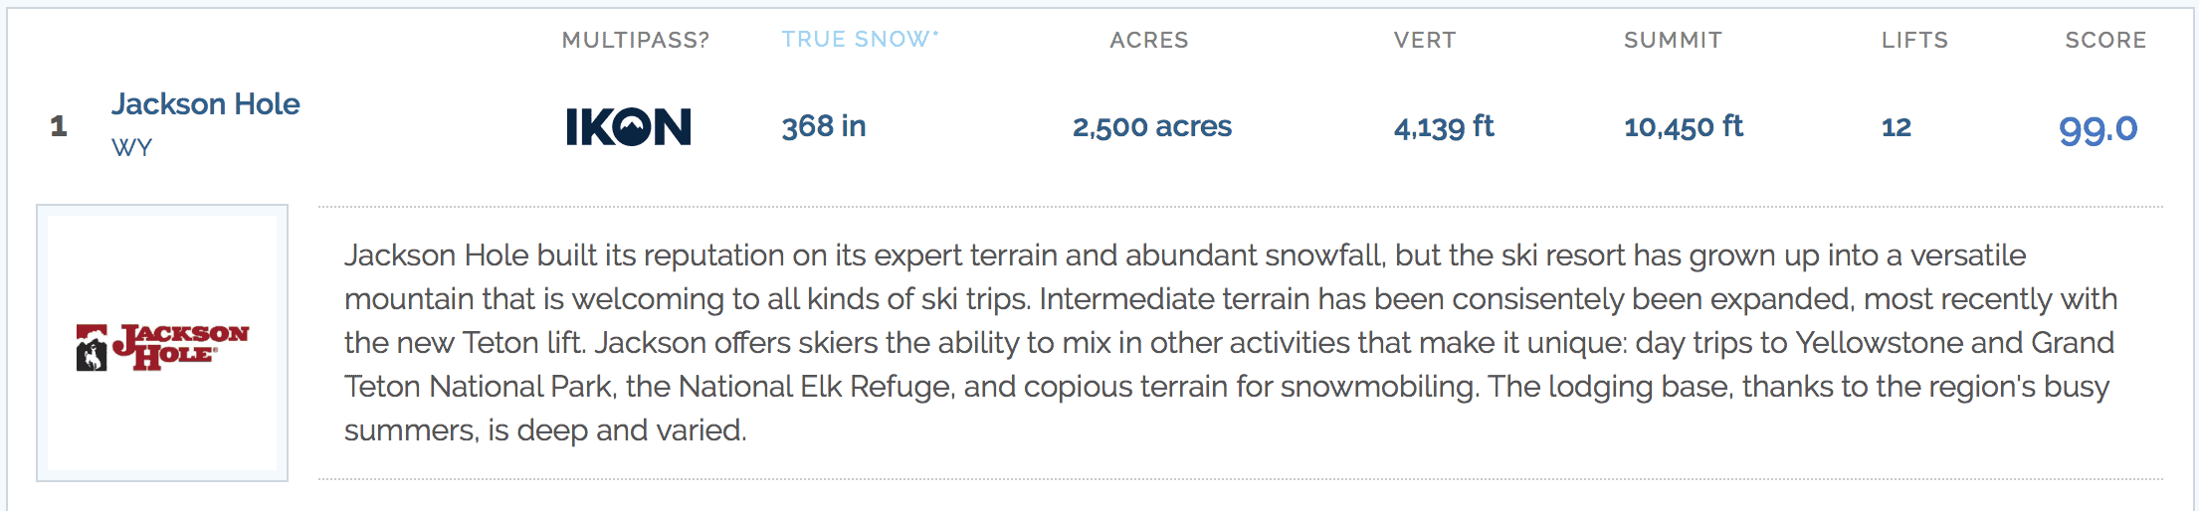Sort by Score column header

pyautogui.click(x=2105, y=40)
